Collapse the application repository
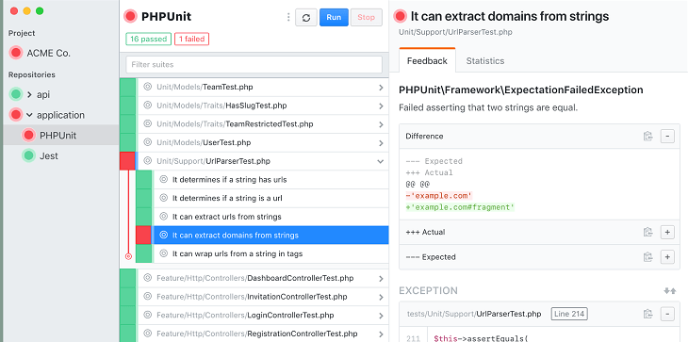Image resolution: width=688 pixels, height=342 pixels. pyautogui.click(x=29, y=115)
